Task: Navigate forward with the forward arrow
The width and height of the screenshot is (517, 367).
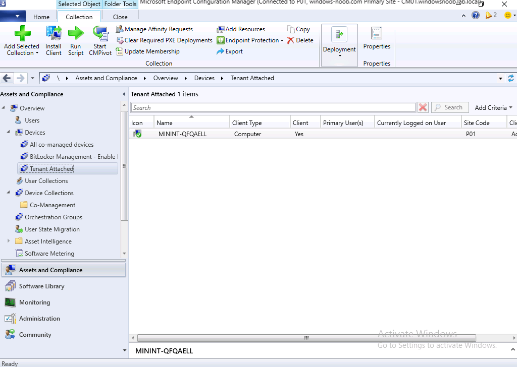Action: click(x=20, y=78)
